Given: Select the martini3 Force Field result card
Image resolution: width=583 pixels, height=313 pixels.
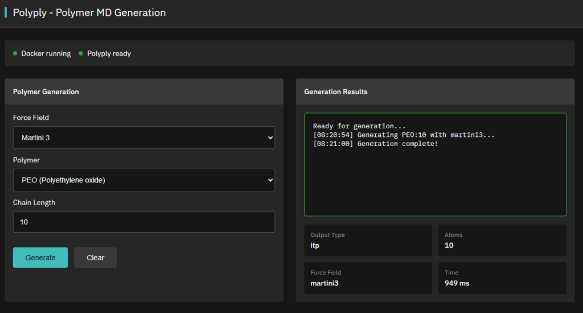Looking at the screenshot, I should tap(368, 278).
